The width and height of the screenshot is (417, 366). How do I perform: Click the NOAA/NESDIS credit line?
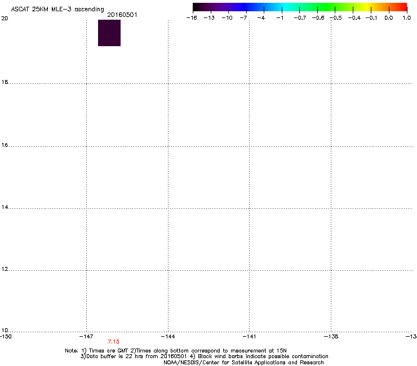coord(243,363)
